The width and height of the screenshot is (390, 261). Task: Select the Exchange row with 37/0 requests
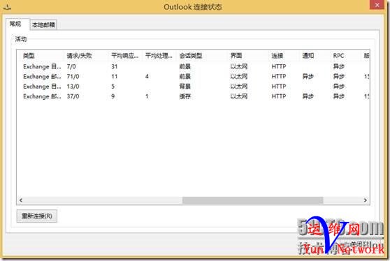pos(193,96)
